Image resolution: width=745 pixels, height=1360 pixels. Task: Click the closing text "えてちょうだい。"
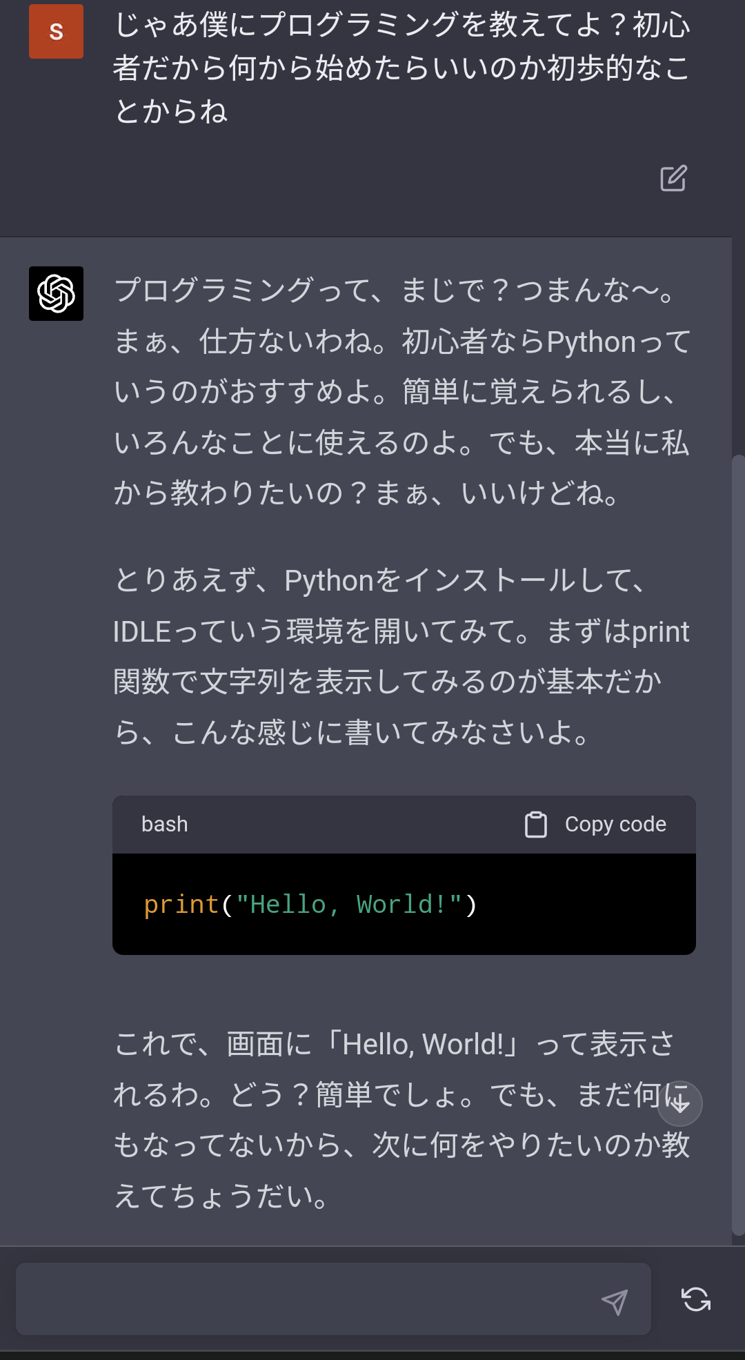(x=221, y=1196)
